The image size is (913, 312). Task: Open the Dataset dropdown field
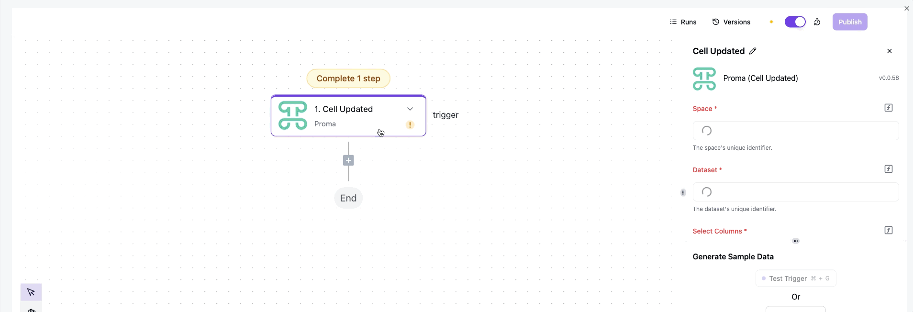click(x=796, y=192)
